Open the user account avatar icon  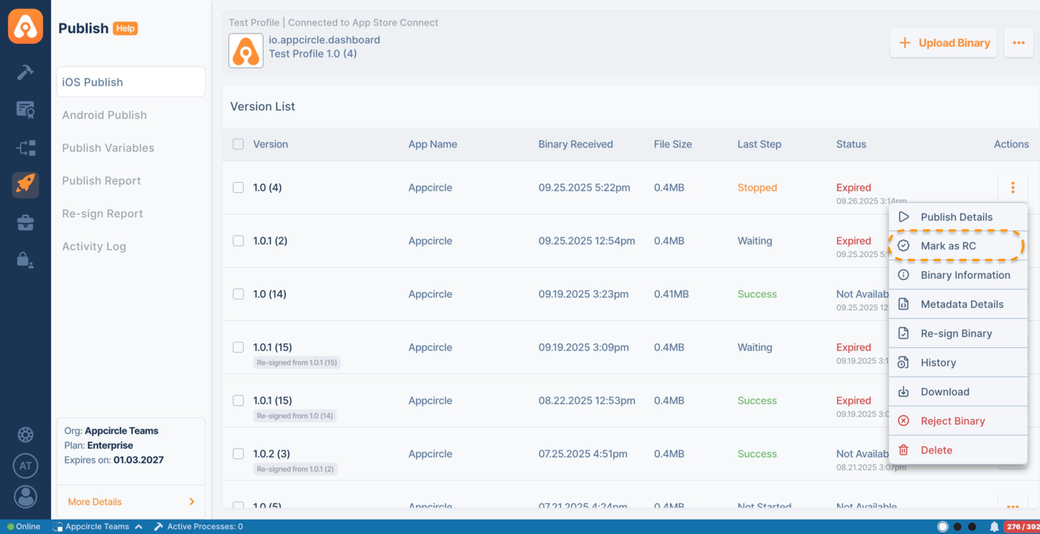(26, 497)
